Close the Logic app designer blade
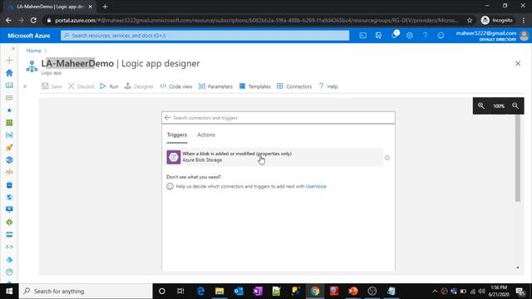This screenshot has width=532, height=299. 518,63
